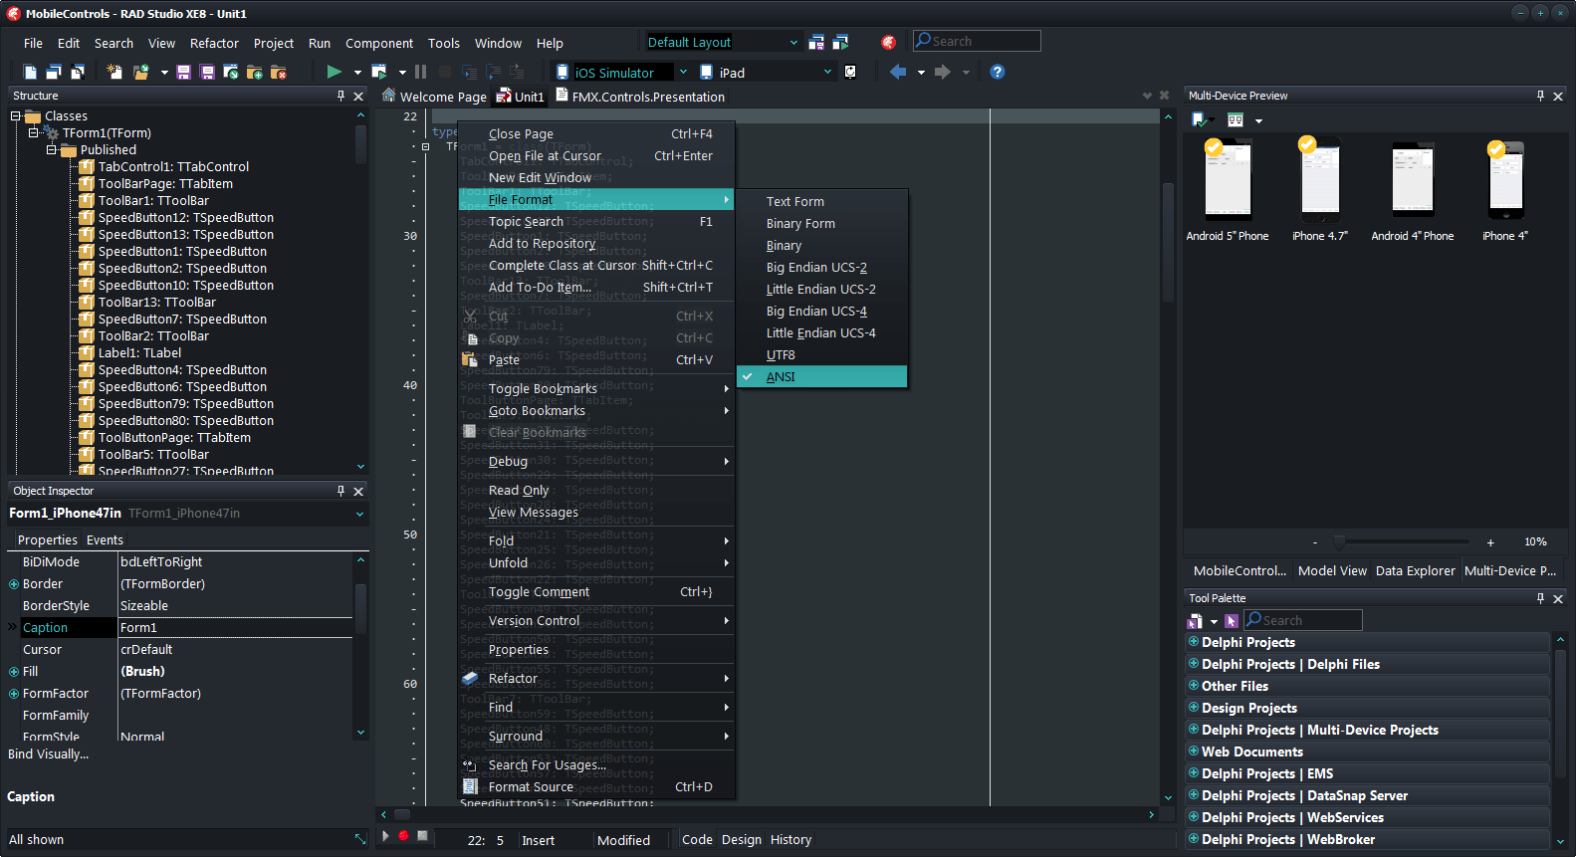
Task: Pin the Structure panel
Action: 340,96
